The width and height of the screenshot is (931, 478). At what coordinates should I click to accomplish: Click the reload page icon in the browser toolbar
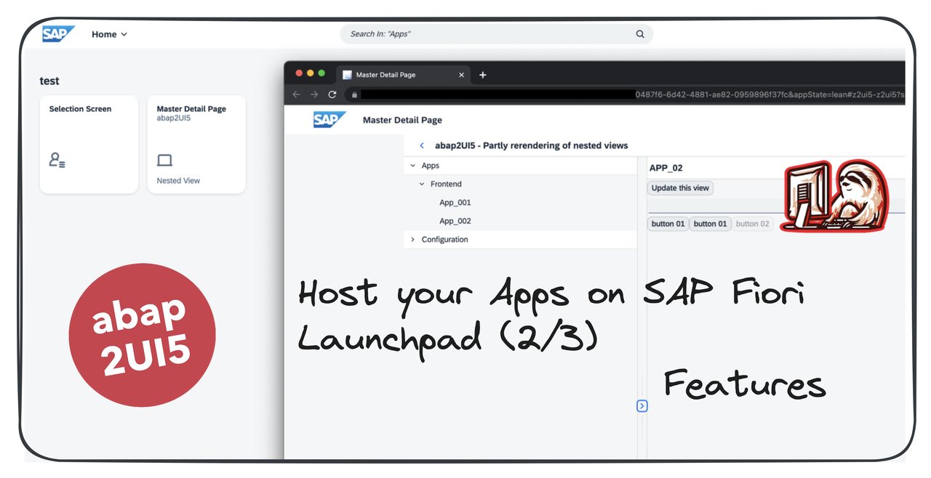pos(332,94)
